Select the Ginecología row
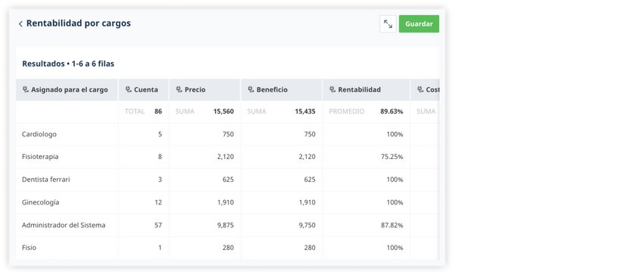The image size is (636, 275). pyautogui.click(x=227, y=202)
